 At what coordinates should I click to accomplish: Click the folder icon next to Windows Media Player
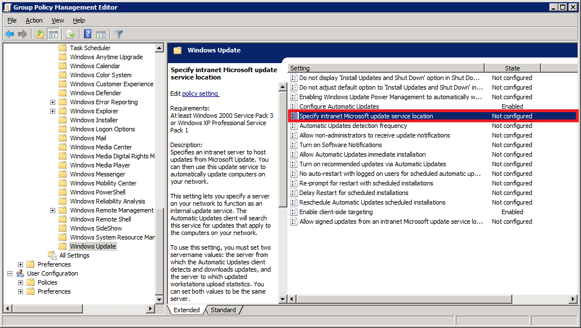pos(63,165)
